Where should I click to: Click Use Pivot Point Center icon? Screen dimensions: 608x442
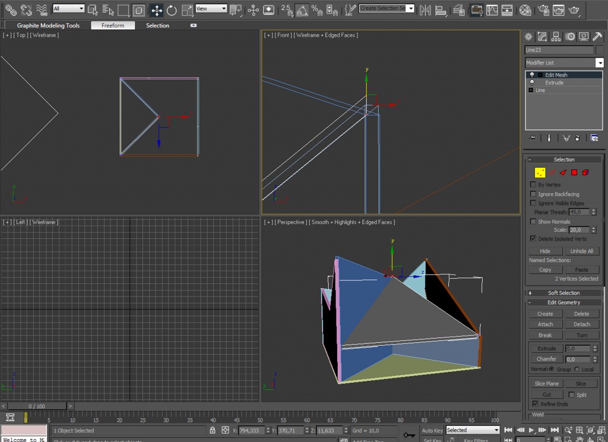click(x=236, y=10)
